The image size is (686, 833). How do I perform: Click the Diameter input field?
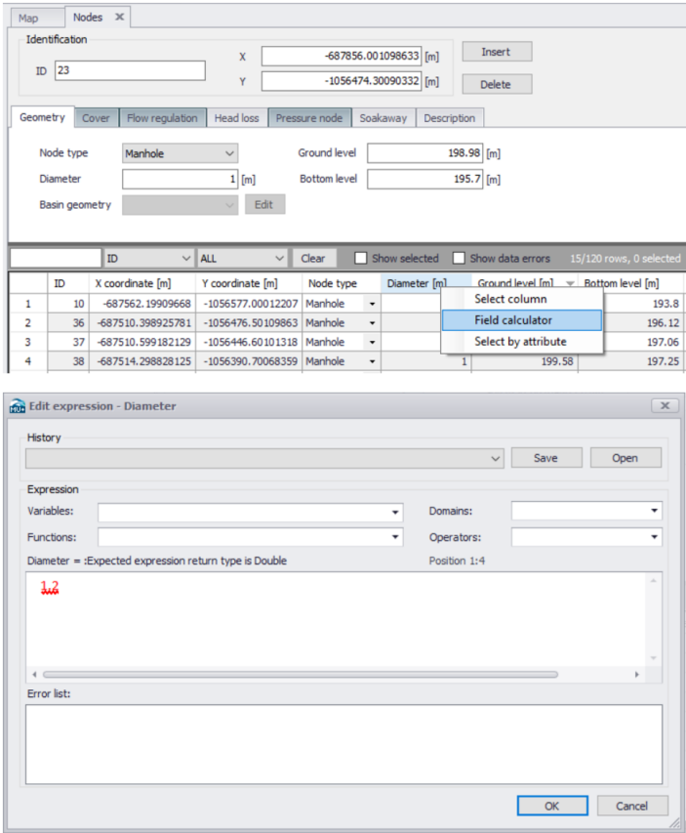tap(180, 179)
